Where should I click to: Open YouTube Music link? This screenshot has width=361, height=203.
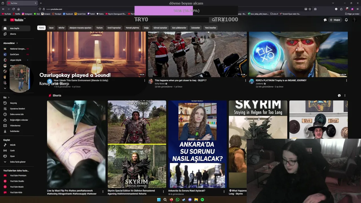coord(16,187)
